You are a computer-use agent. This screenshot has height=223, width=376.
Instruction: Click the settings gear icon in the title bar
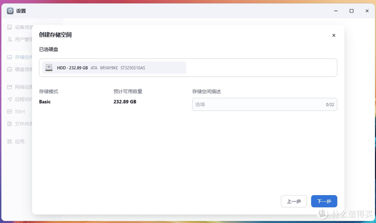pyautogui.click(x=10, y=11)
